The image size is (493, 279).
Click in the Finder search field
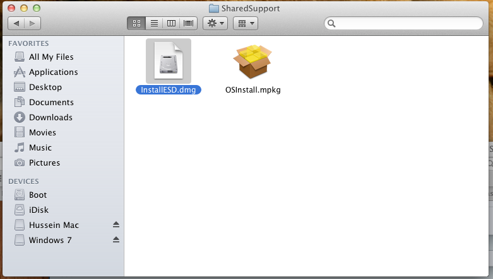tap(403, 23)
